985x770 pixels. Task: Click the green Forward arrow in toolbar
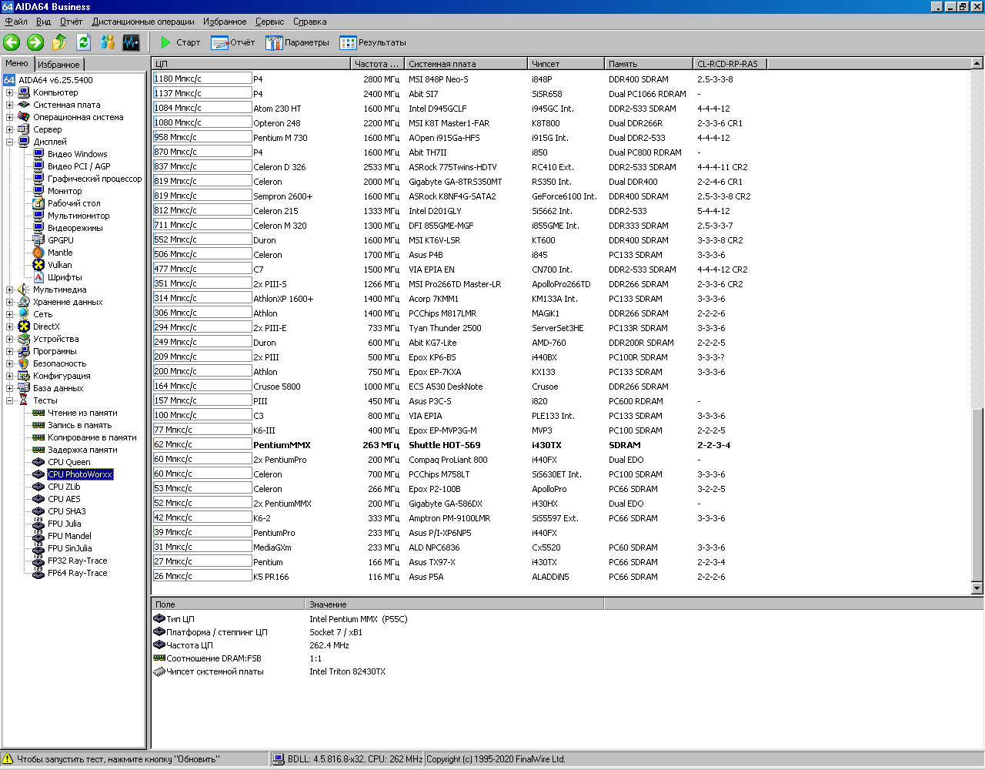click(x=35, y=42)
